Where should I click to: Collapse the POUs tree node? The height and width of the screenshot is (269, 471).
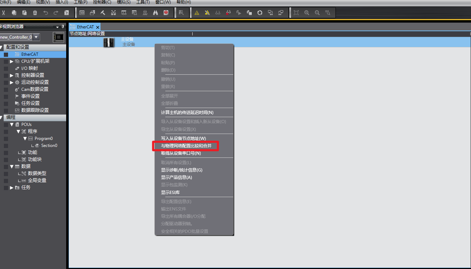pyautogui.click(x=12, y=125)
